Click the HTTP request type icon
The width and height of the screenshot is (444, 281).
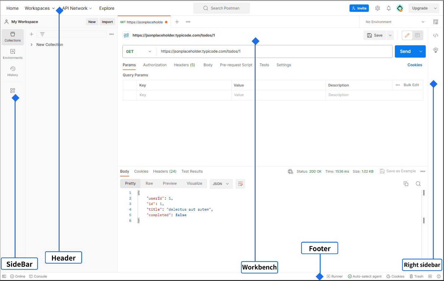point(126,35)
